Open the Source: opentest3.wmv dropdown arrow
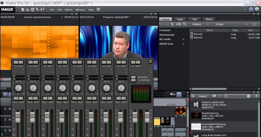 tap(62, 17)
